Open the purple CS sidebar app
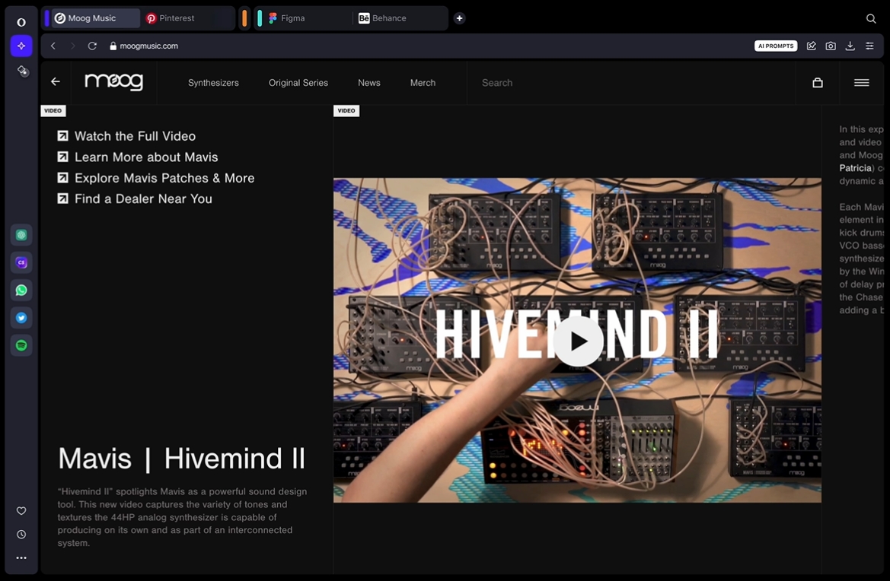The height and width of the screenshot is (581, 890). coord(21,262)
